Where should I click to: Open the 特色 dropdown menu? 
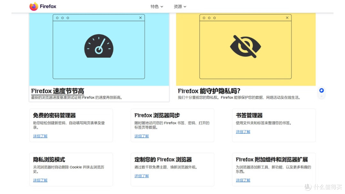(x=157, y=7)
